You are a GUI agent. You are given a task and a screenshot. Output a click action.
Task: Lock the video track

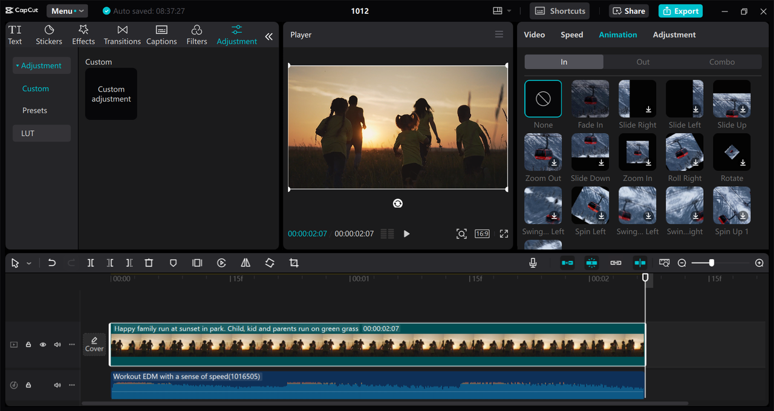pyautogui.click(x=28, y=344)
